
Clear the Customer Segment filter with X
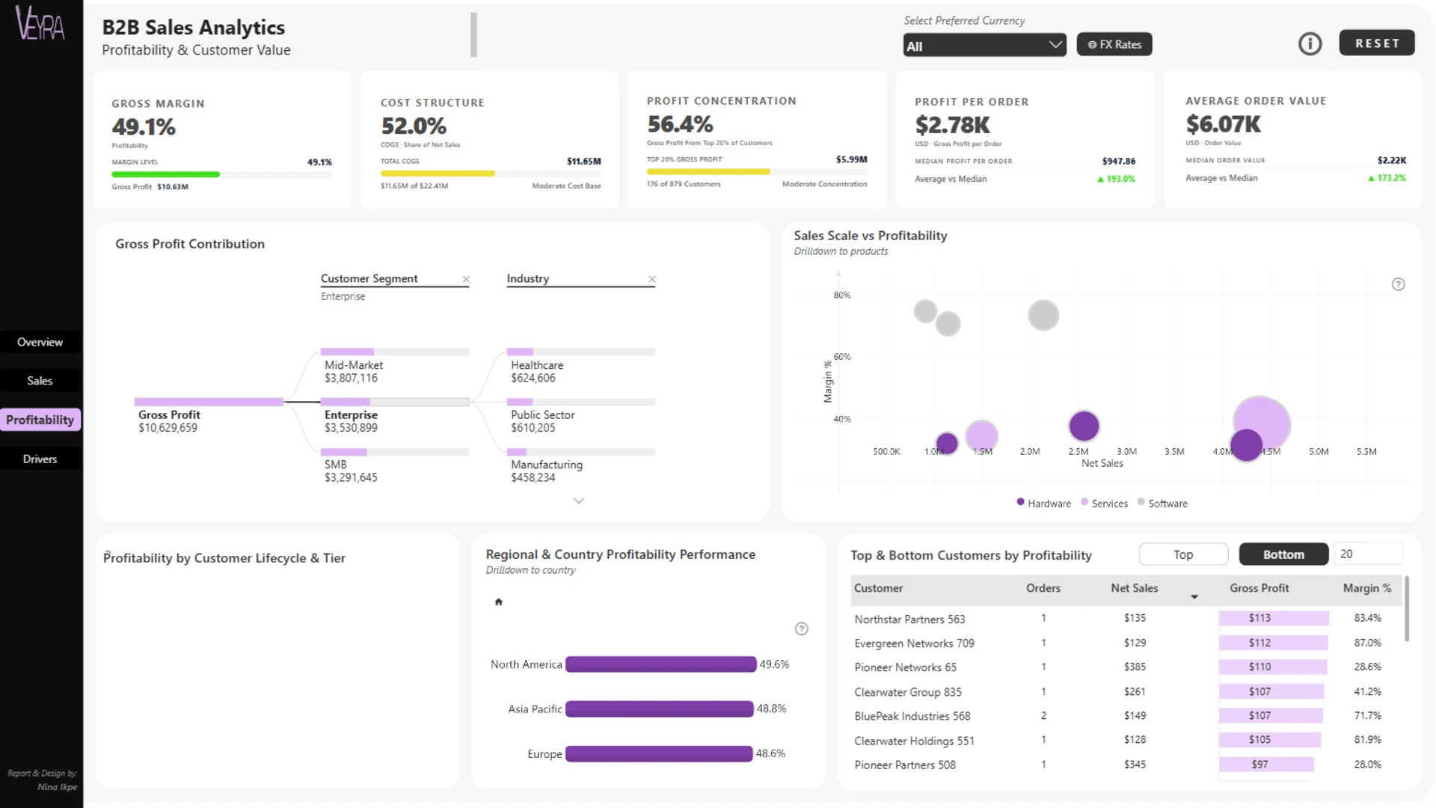coord(466,279)
